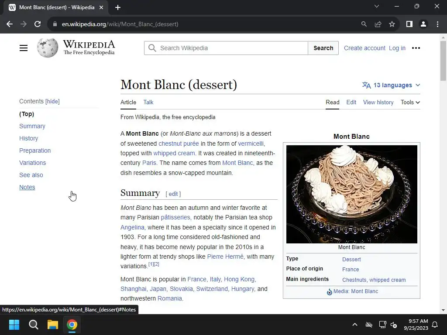Click the zoom magnifier in address bar
Image resolution: width=447 pixels, height=335 pixels.
(364, 24)
